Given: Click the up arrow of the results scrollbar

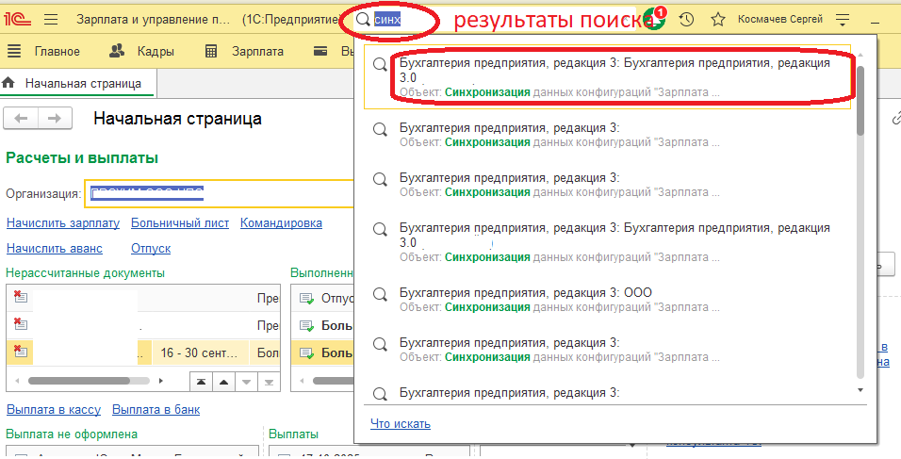Looking at the screenshot, I should tap(860, 56).
